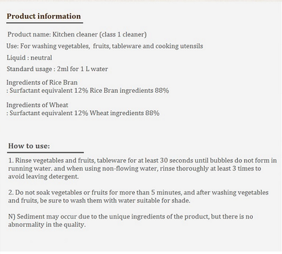Click the line about non-flowing water rinsing
Viewport: 282px width, 254px height.
(135, 169)
